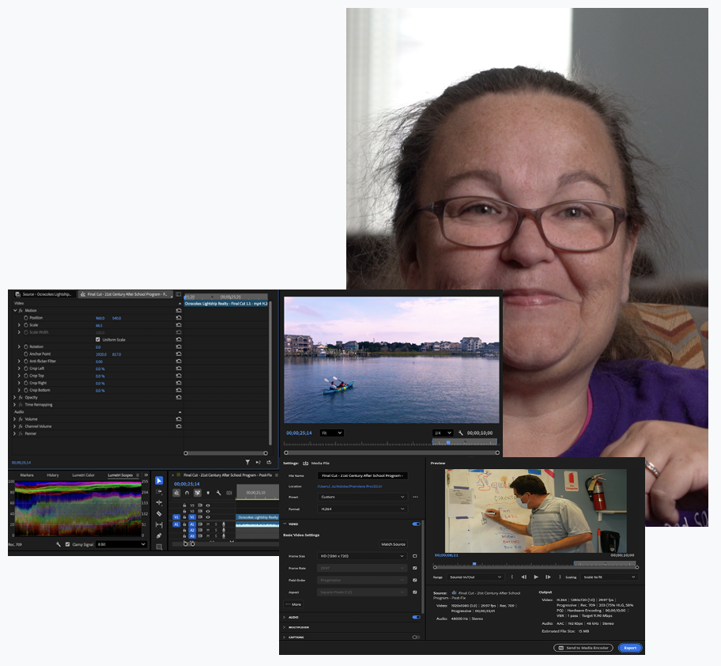Add marker in timeline toolbar
The height and width of the screenshot is (666, 721).
pos(208,493)
